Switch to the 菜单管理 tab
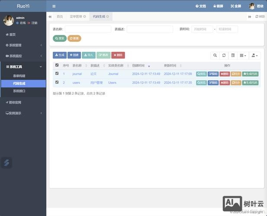 [76, 16]
